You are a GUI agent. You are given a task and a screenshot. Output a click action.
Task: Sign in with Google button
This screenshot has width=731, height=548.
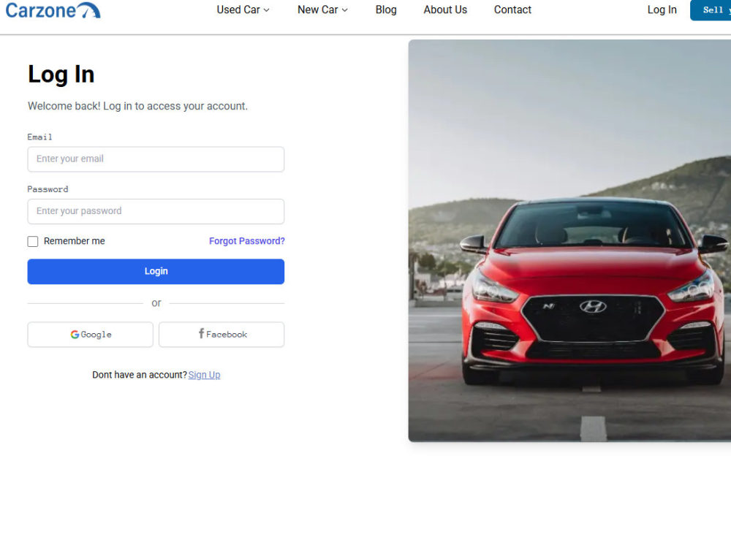pyautogui.click(x=90, y=334)
